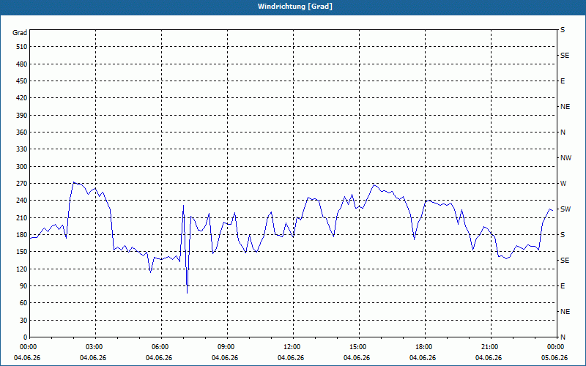586x366 pixels.
Task: Click the "04.06.26" date beneath 18:00
Action: click(x=423, y=357)
